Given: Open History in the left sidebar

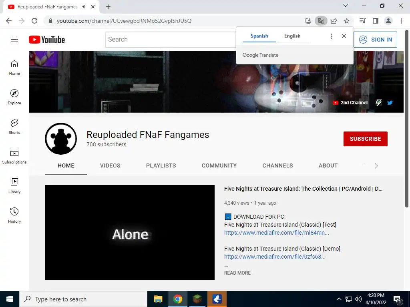Looking at the screenshot, I should pos(14,215).
